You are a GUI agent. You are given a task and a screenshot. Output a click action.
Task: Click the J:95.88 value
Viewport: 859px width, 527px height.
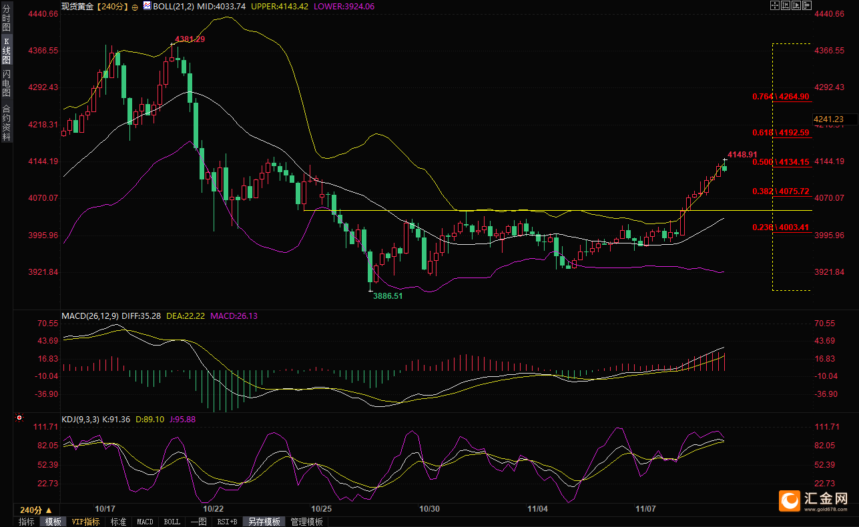182,419
